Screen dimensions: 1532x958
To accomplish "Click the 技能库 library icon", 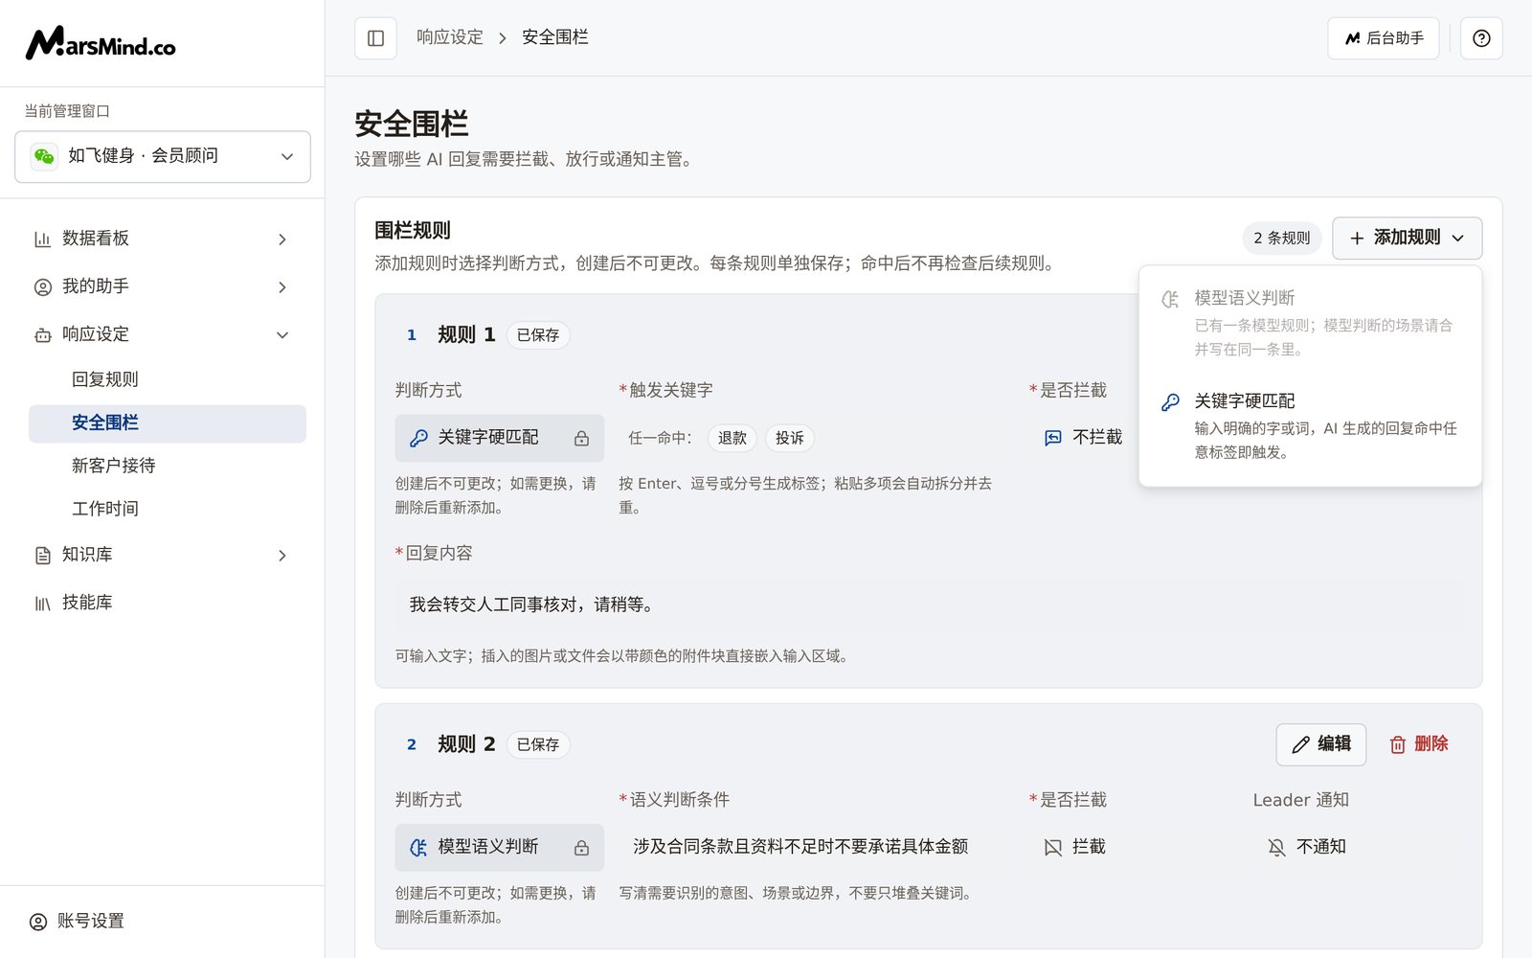I will tap(42, 604).
